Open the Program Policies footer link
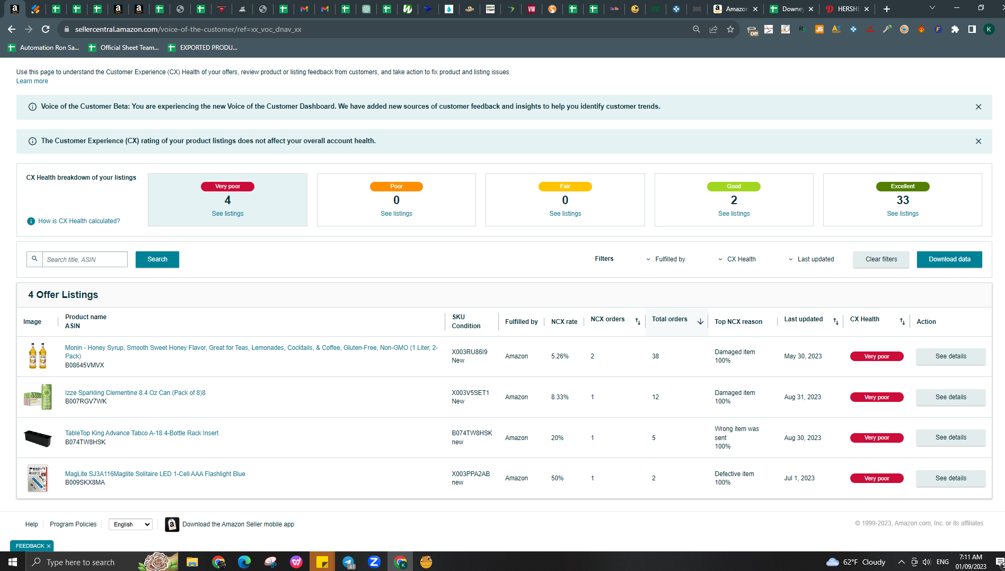Image resolution: width=1005 pixels, height=571 pixels. click(x=73, y=524)
